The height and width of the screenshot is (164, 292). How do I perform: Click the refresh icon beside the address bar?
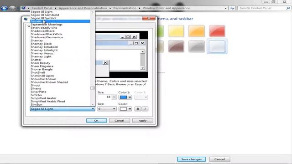pos(232,8)
